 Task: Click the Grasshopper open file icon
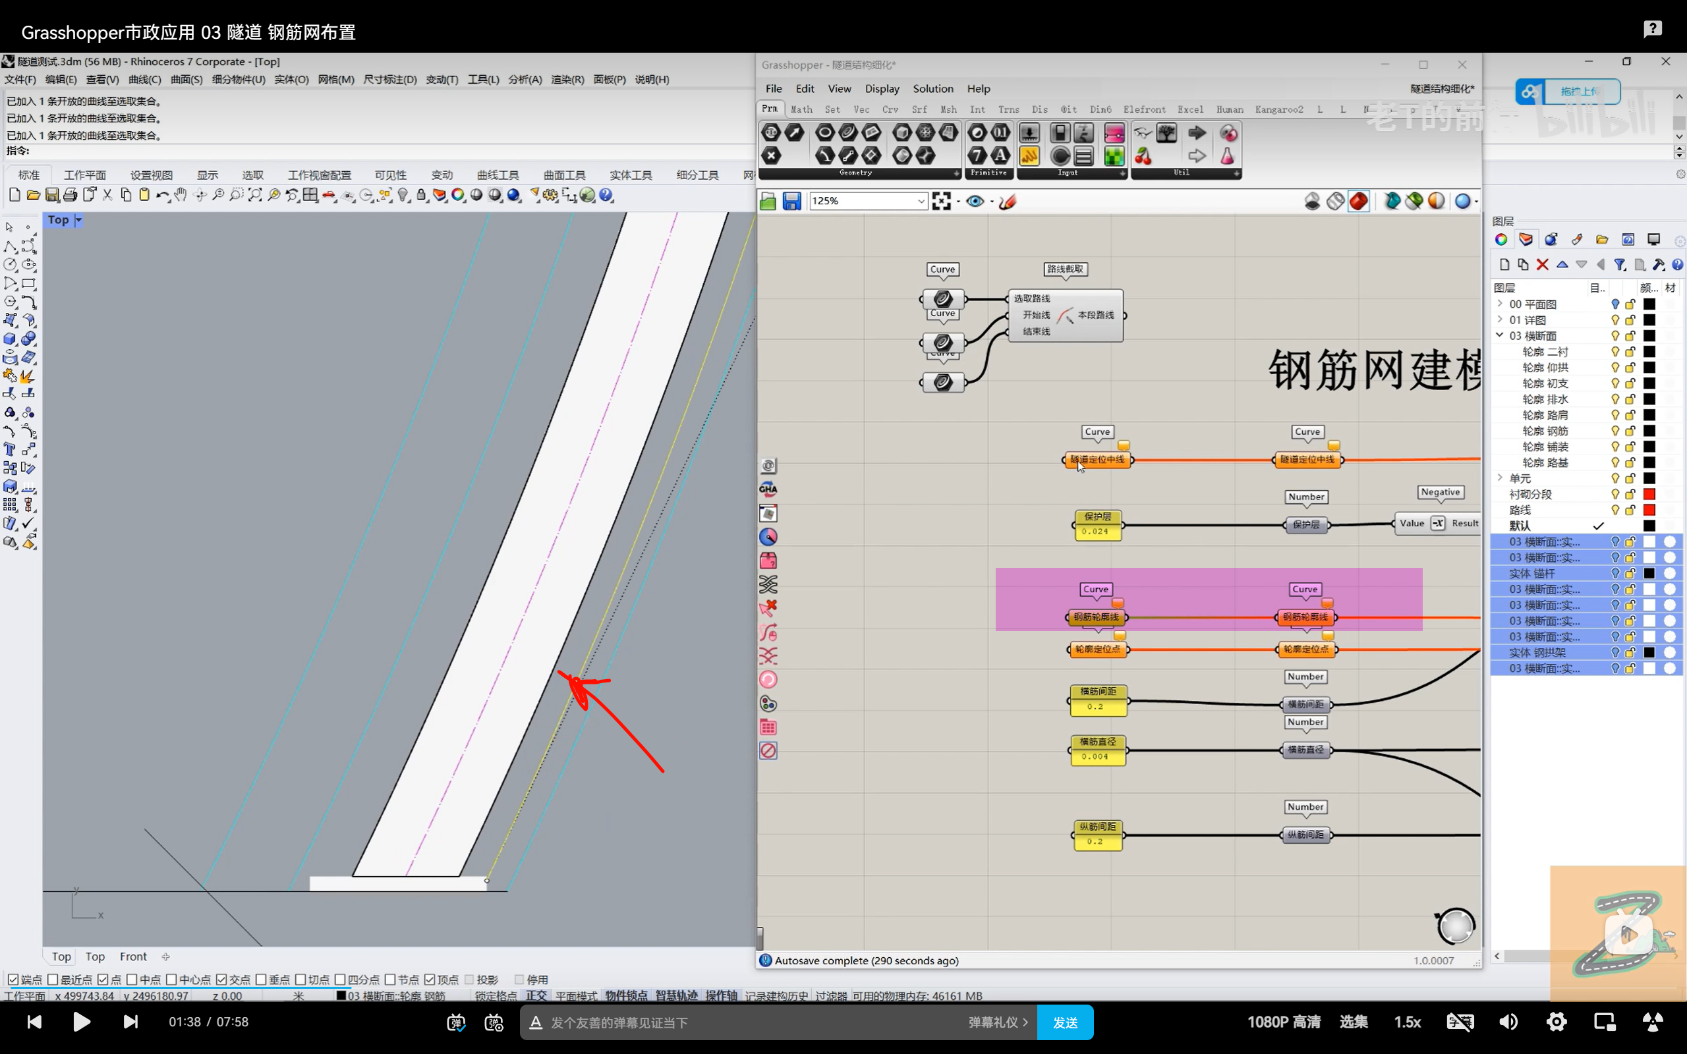[x=768, y=202]
